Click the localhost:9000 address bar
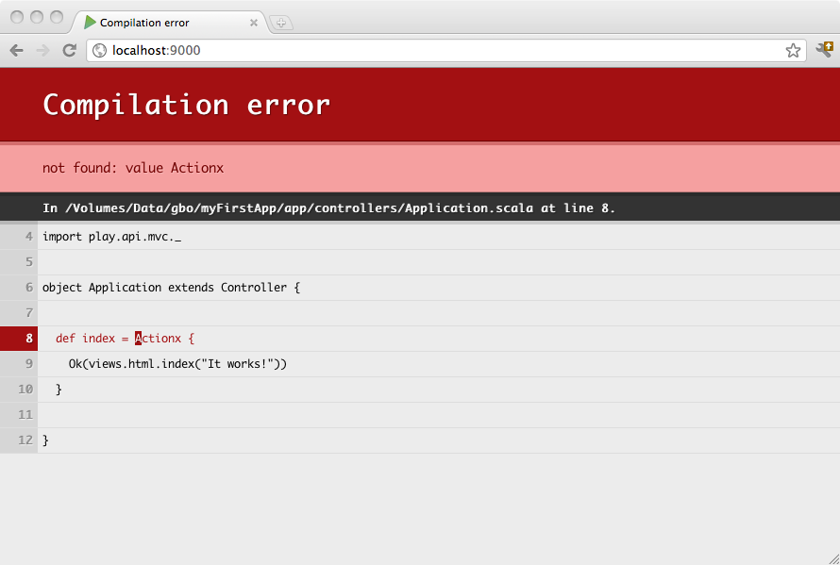Image resolution: width=840 pixels, height=565 pixels. coord(425,50)
